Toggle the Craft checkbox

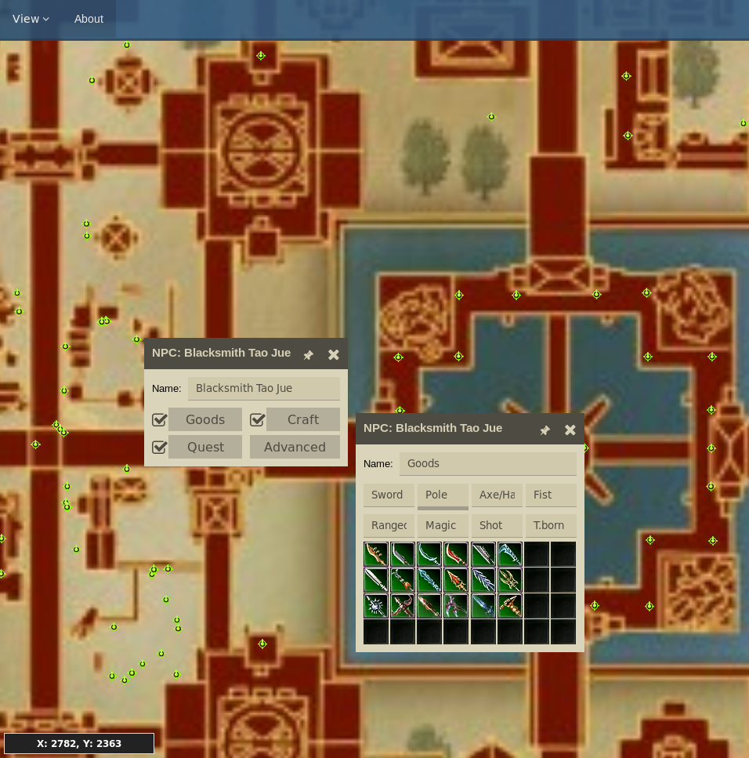pyautogui.click(x=257, y=420)
